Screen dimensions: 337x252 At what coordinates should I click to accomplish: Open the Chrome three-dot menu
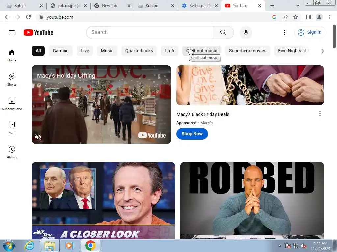coord(330,17)
